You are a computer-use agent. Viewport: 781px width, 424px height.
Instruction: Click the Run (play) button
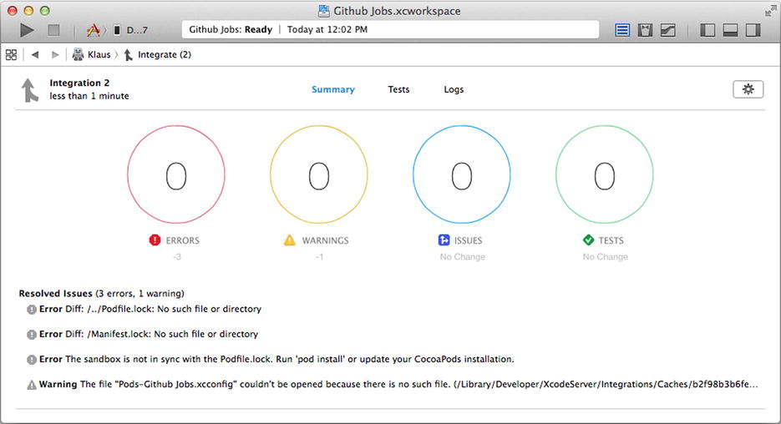(x=27, y=30)
